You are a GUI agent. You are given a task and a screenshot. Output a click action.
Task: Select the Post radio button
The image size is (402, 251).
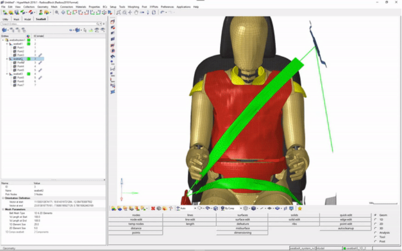tap(376, 241)
